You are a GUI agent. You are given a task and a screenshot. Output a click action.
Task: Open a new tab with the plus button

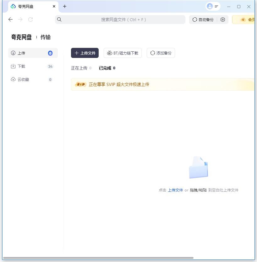(x=65, y=6)
